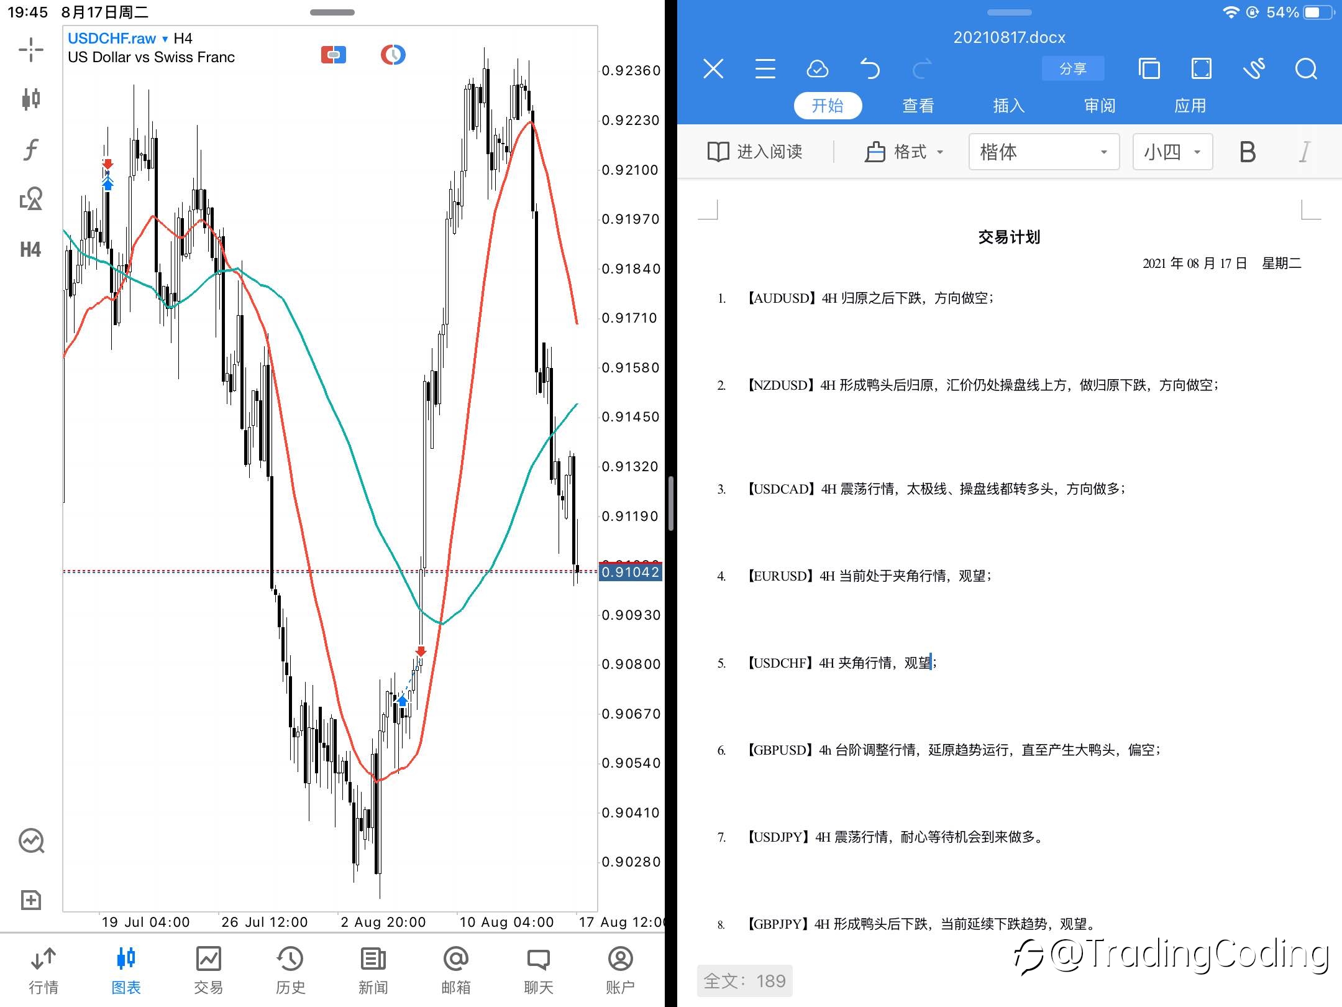
Task: Close the 20210817.docx document
Action: [713, 68]
